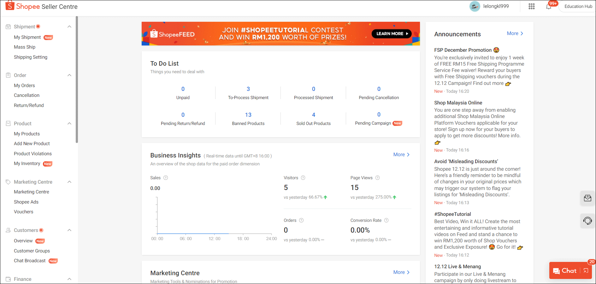The width and height of the screenshot is (596, 284).
Task: Click the Shipment package icon in sidebar
Action: pyautogui.click(x=8, y=27)
